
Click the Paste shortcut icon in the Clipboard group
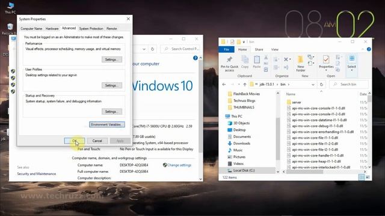pos(266,70)
